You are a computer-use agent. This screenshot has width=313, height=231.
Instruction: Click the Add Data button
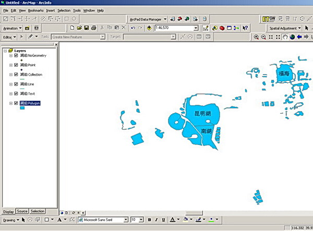[150, 28]
